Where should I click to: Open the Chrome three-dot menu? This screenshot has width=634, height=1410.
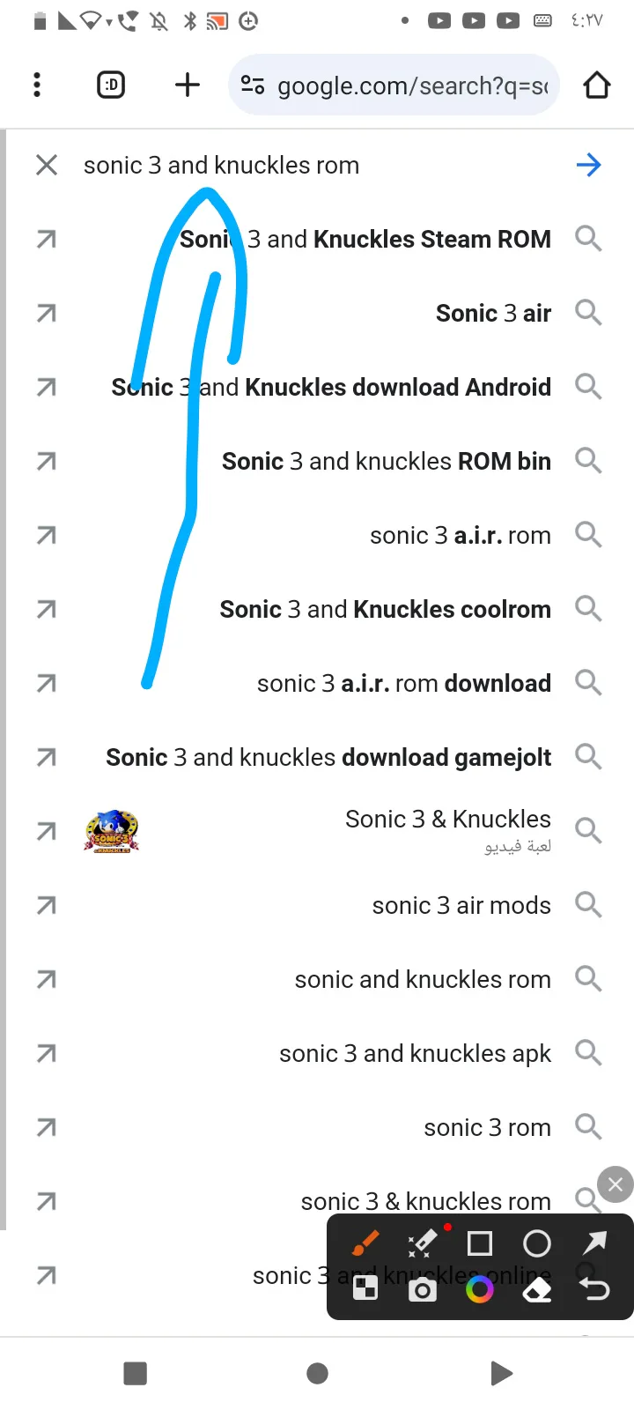(x=37, y=85)
